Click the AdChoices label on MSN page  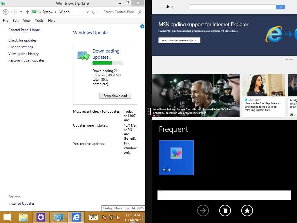pos(289,60)
